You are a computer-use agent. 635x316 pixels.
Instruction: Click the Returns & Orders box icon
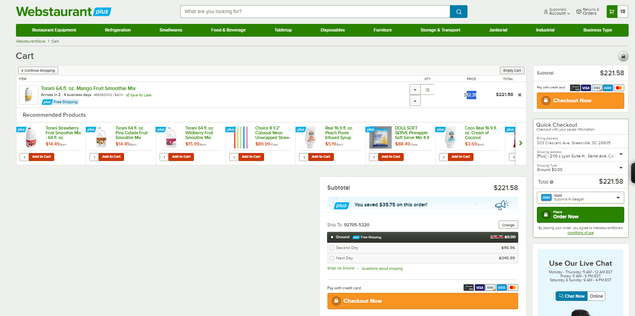pyautogui.click(x=579, y=12)
